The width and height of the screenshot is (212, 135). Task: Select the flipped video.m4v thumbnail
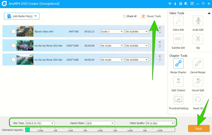(25, 31)
